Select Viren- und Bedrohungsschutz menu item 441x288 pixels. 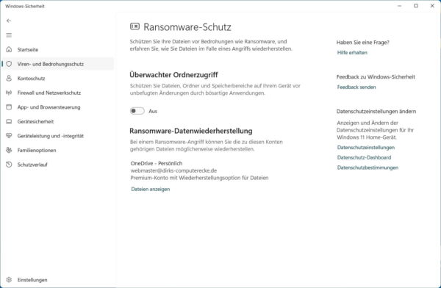58,64
